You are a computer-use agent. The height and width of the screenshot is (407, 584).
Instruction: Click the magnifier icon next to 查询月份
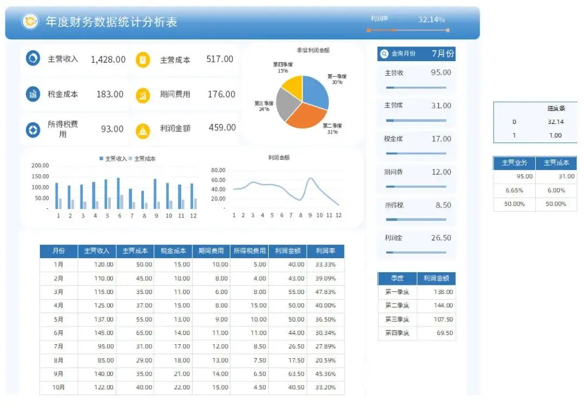tap(384, 54)
